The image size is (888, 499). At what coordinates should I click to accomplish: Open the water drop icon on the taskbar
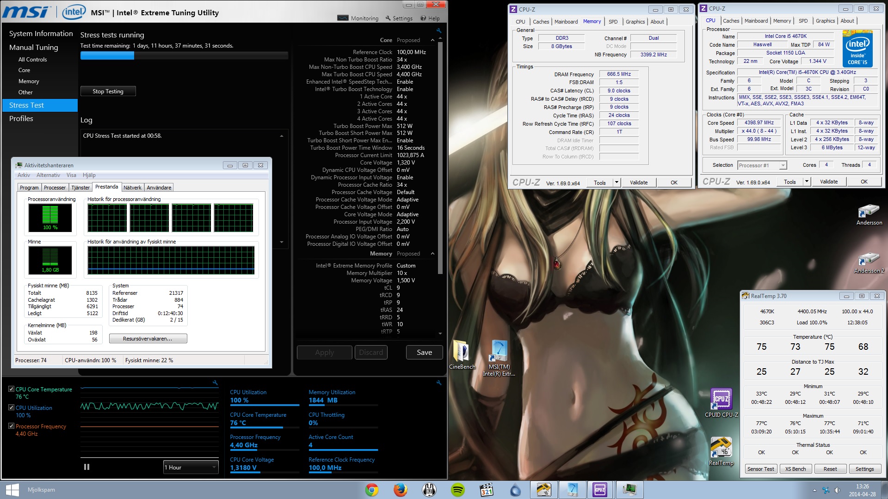[515, 490]
